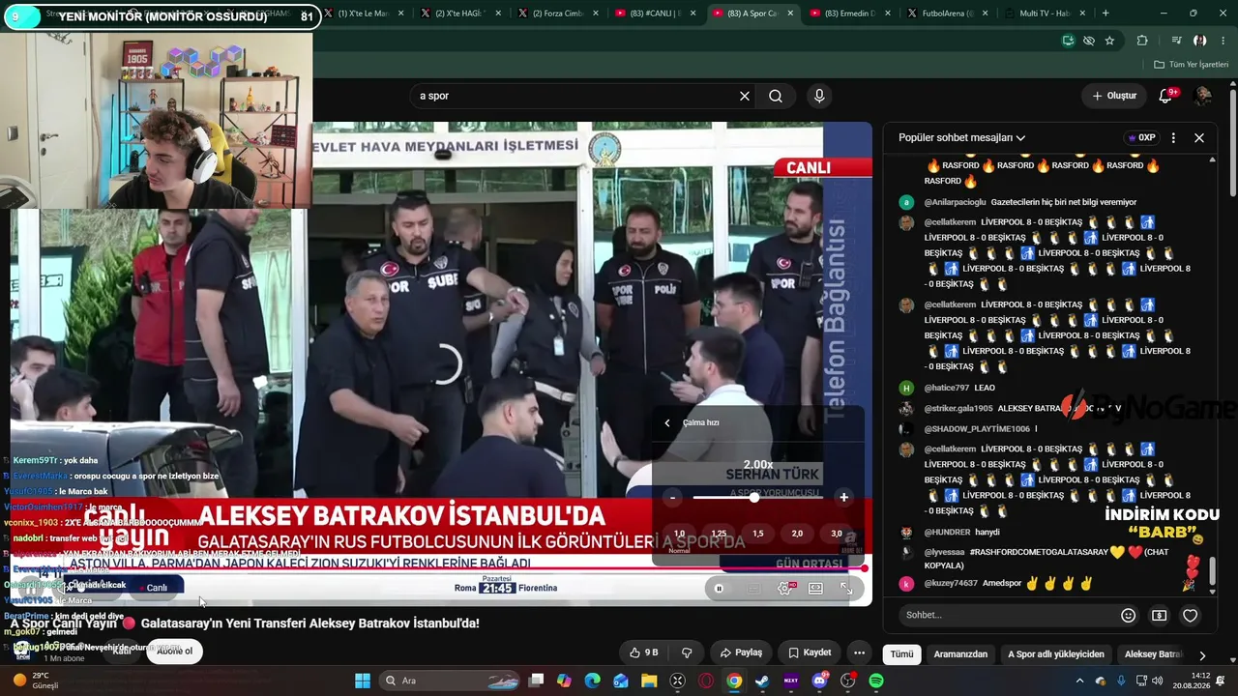Seek on the red video progress bar

click(x=439, y=568)
